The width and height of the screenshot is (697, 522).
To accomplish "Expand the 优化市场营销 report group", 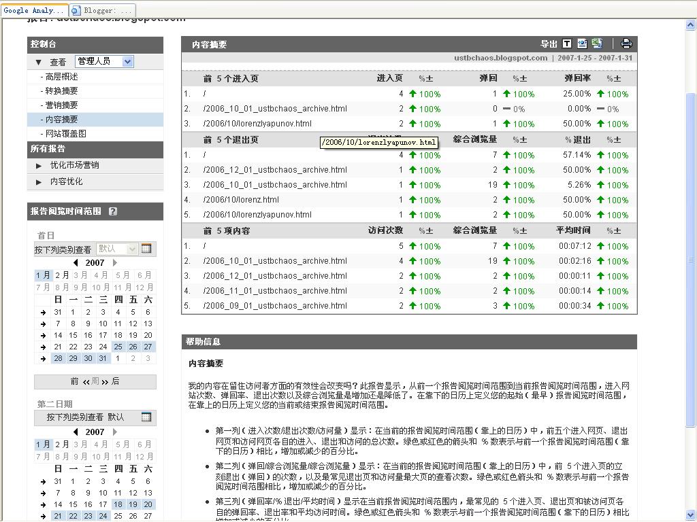I will [x=39, y=166].
